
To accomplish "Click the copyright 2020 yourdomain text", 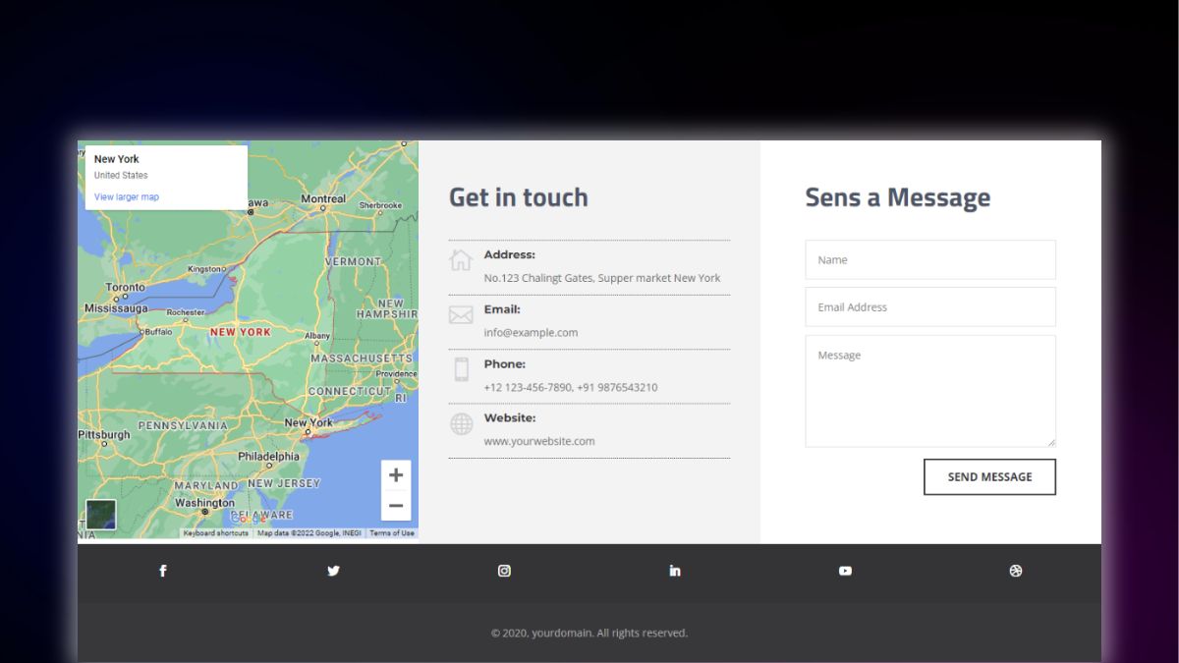I will click(x=589, y=634).
